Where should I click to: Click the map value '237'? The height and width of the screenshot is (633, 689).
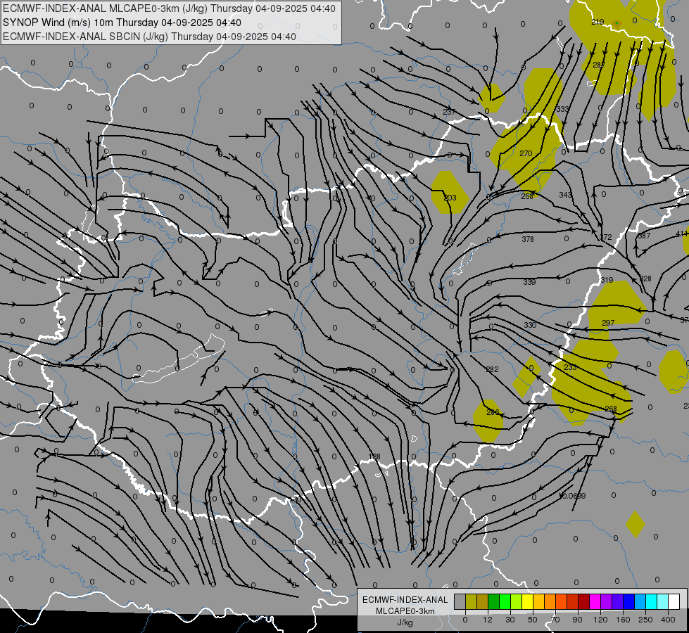449,112
